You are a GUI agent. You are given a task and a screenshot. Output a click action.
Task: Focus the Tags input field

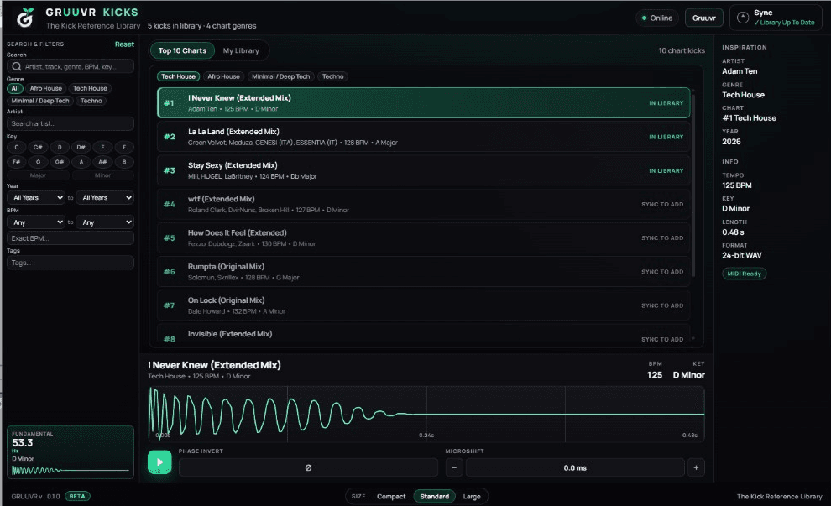[70, 263]
